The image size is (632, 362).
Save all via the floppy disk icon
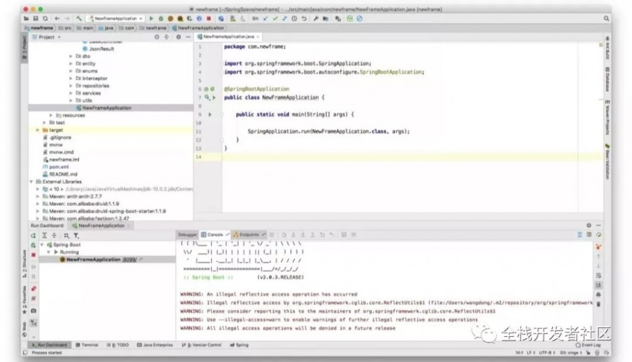point(35,18)
